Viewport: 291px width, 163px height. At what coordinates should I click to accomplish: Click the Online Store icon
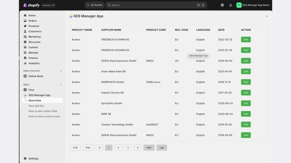tap(25, 76)
